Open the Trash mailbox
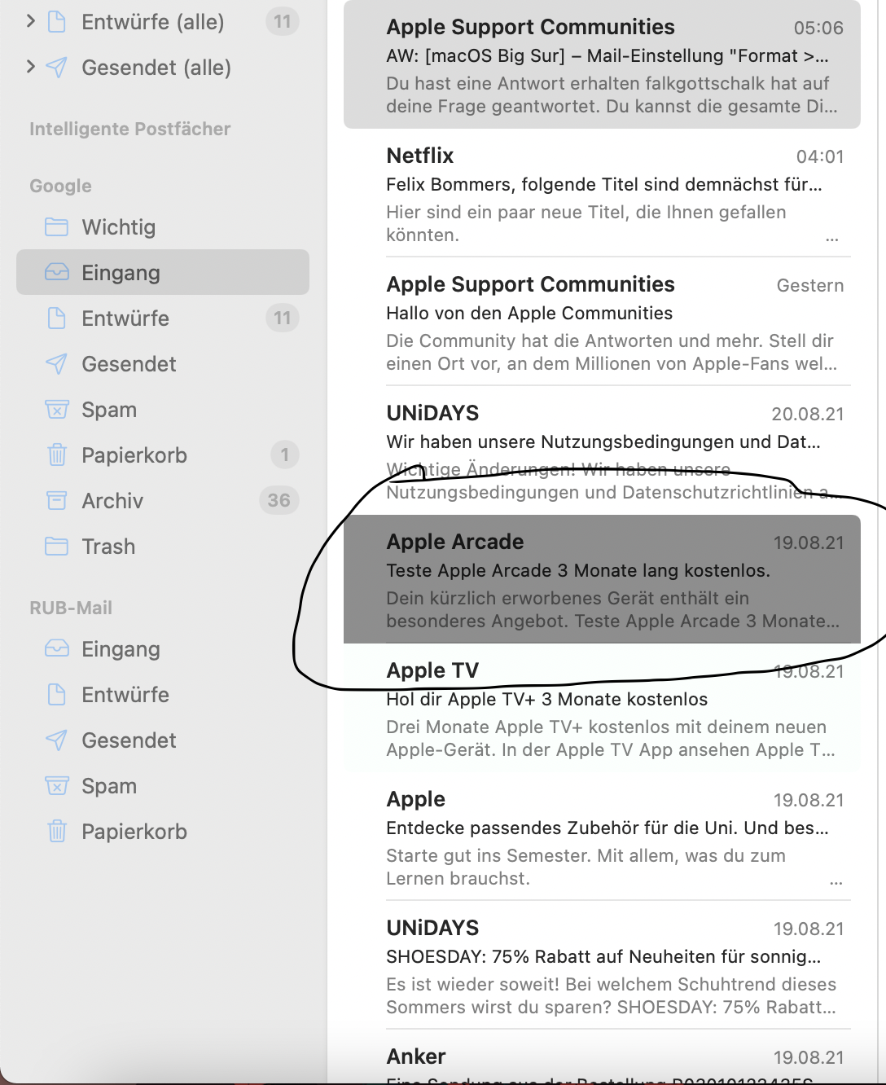 click(163, 547)
